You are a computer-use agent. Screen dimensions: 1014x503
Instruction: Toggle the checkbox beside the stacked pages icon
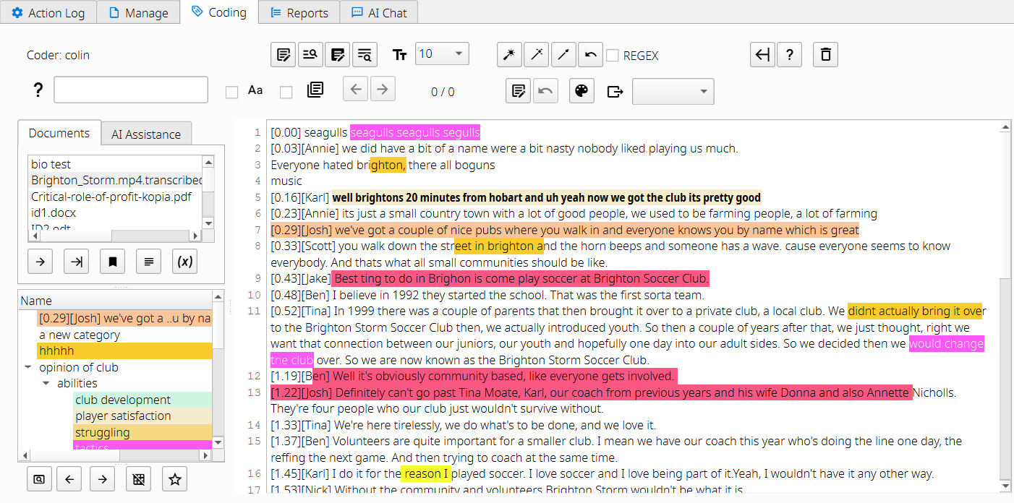(286, 92)
